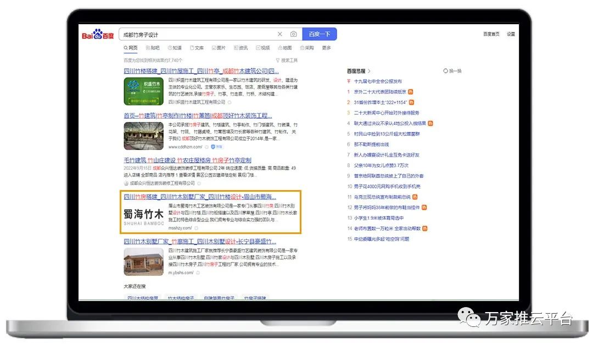Clear the search box with the X icon
The image size is (593, 345).
tap(279, 34)
